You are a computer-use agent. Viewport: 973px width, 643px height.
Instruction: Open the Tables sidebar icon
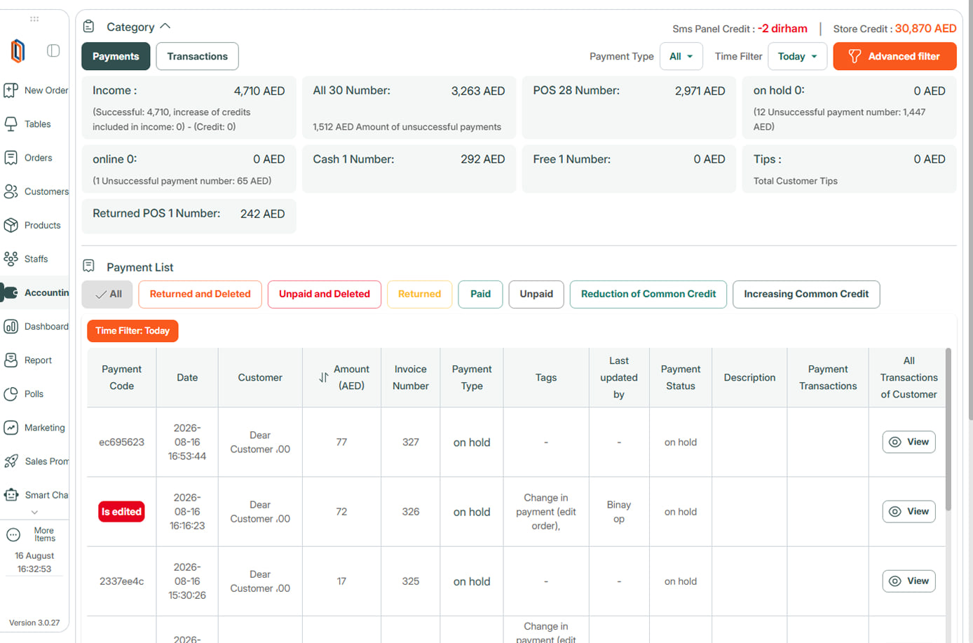(x=11, y=124)
